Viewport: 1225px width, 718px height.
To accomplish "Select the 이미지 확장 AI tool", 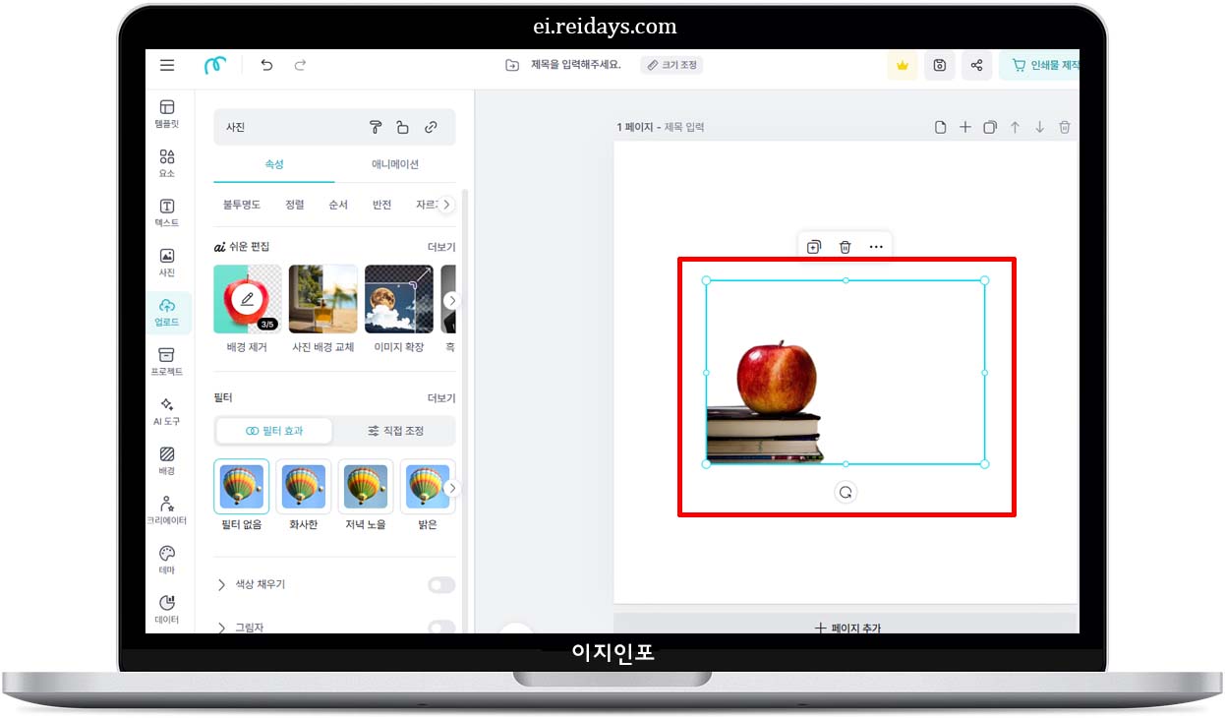I will (x=398, y=300).
